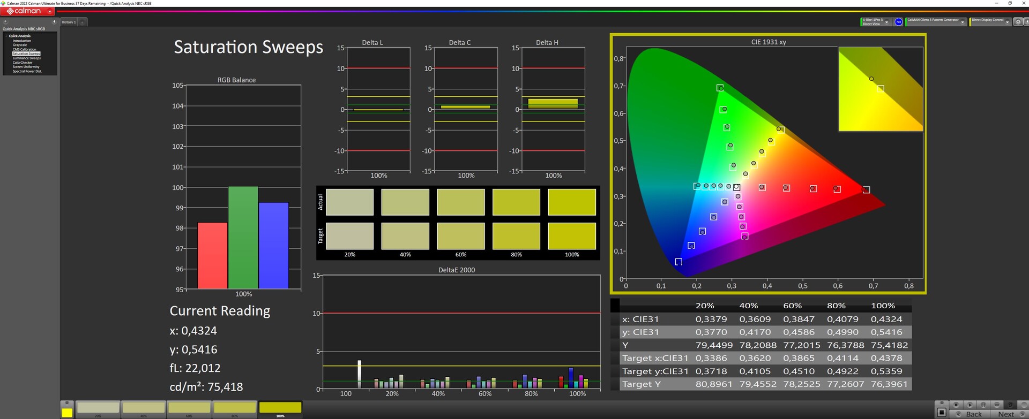1029x419 pixels.
Task: Open settings via the gear icon
Action: pos(1018,22)
